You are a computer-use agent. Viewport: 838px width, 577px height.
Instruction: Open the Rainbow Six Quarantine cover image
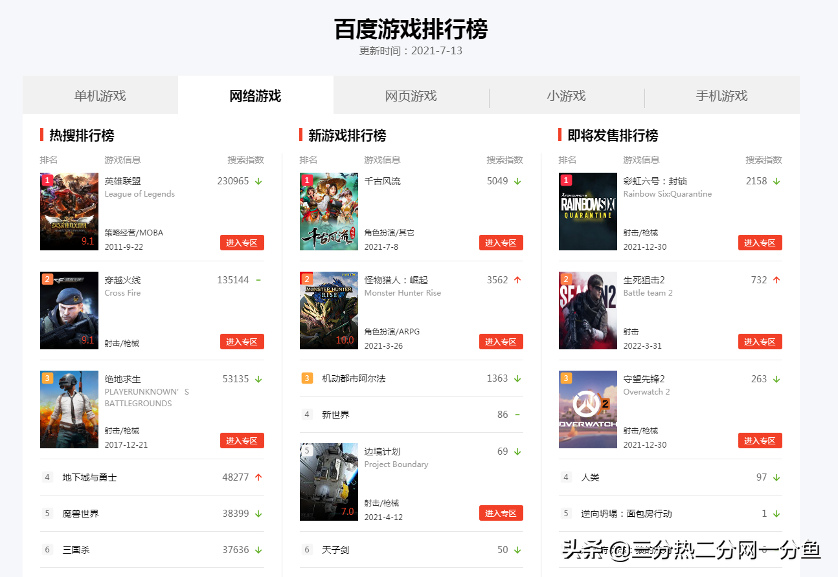[x=588, y=212]
